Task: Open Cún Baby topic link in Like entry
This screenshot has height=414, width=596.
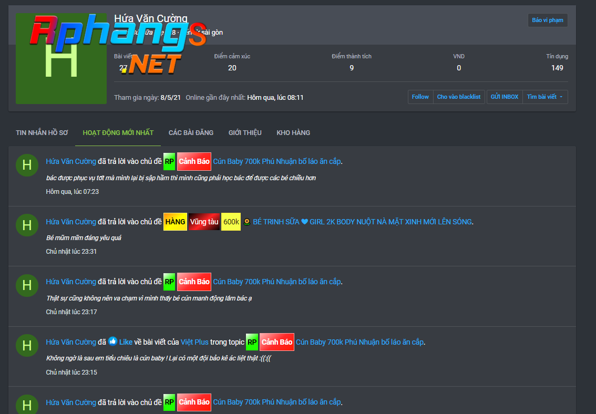Action: [359, 342]
